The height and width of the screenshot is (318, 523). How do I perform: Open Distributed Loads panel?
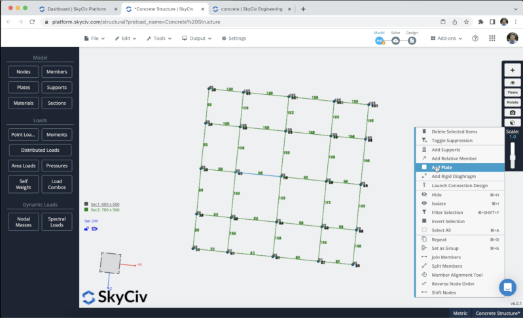point(40,150)
